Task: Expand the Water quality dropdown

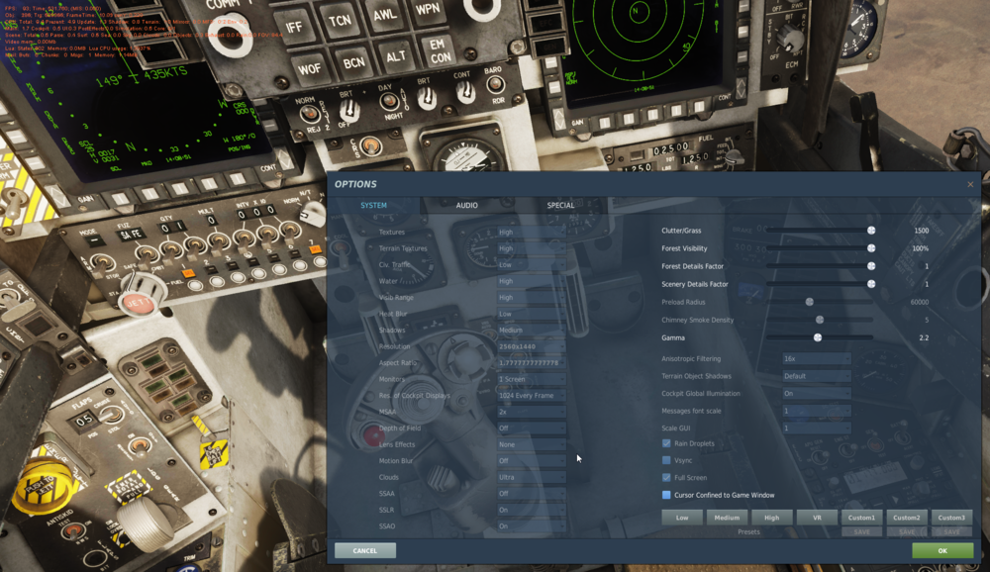Action: click(531, 281)
